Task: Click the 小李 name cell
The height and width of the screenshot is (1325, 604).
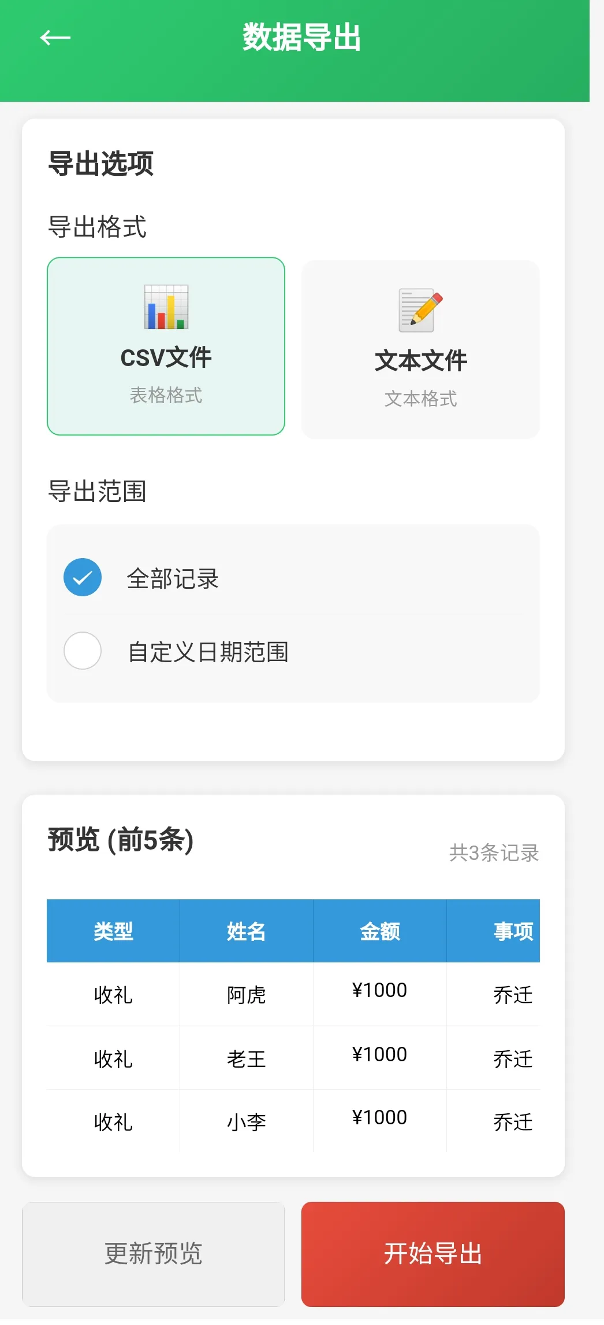Action: click(x=247, y=1122)
